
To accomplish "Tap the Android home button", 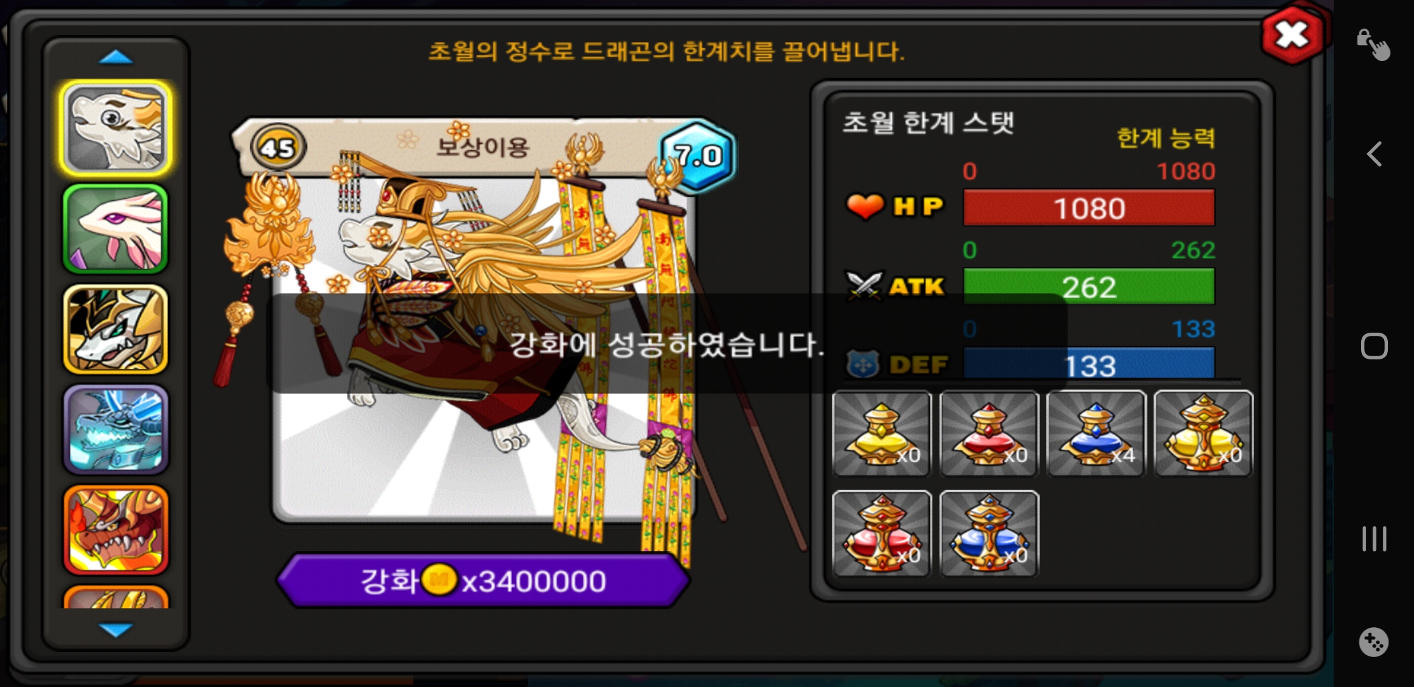I will pos(1374,346).
